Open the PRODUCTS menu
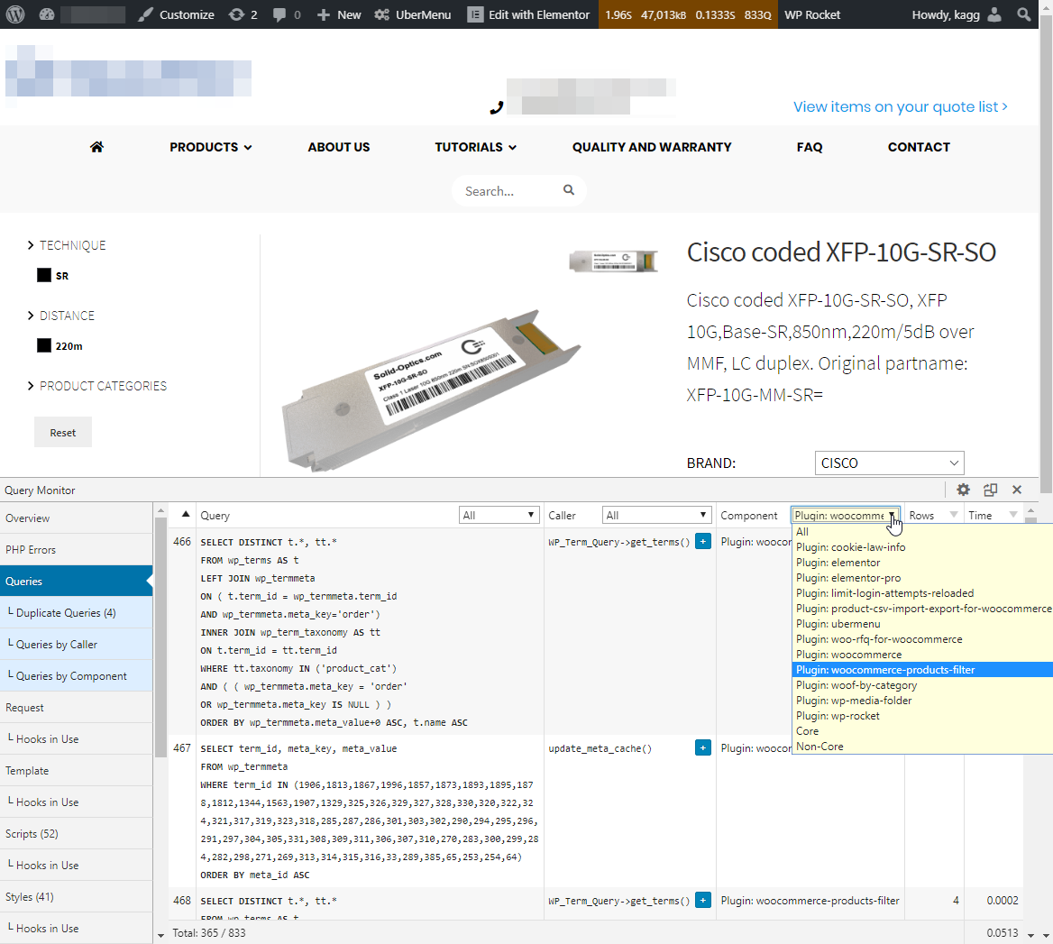 [210, 147]
